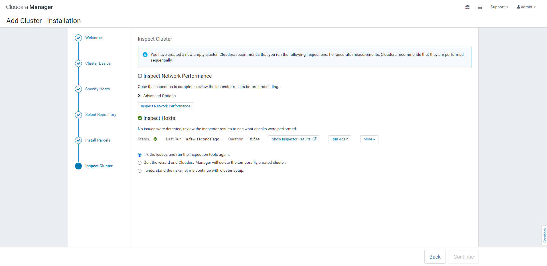Click the 'a few seconds ago' last run value
The image size is (547, 266).
[202, 139]
